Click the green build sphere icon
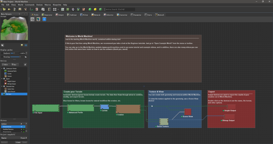 pyautogui.click(x=90, y=9)
